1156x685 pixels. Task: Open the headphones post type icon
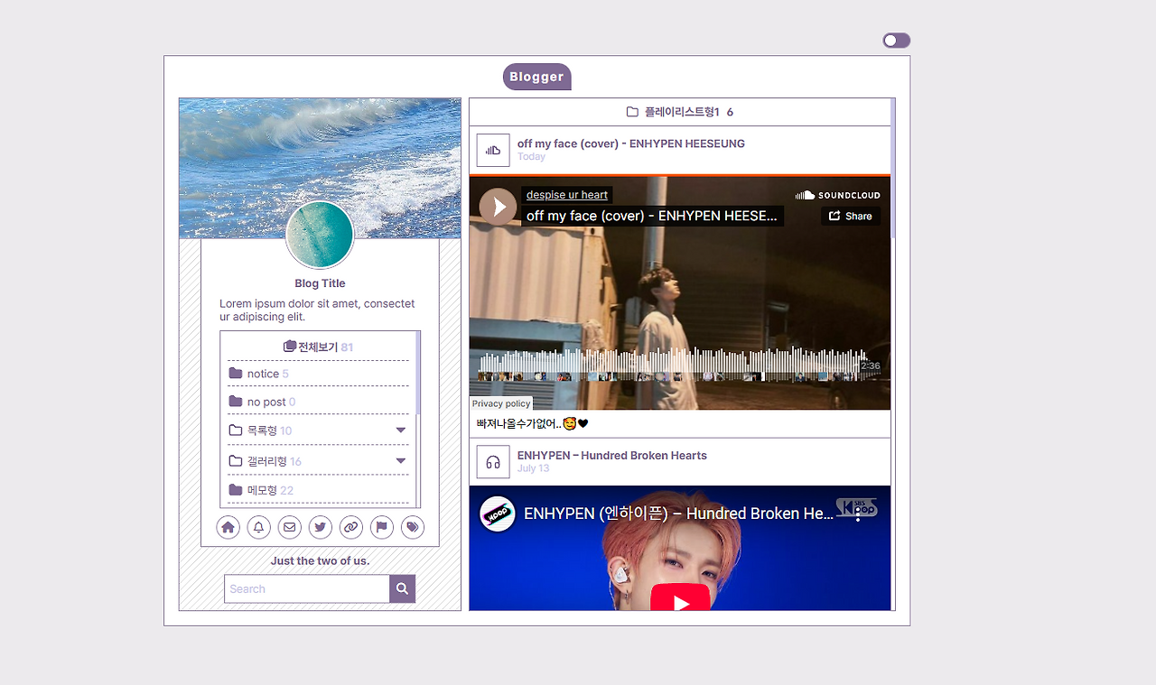(493, 462)
